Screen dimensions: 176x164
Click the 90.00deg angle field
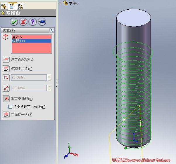pos(29,77)
